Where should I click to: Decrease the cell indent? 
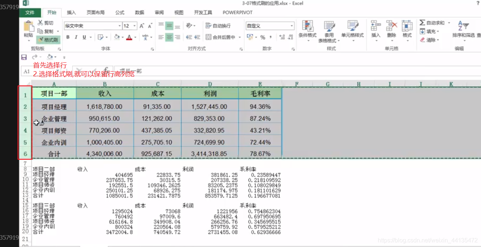(x=189, y=37)
